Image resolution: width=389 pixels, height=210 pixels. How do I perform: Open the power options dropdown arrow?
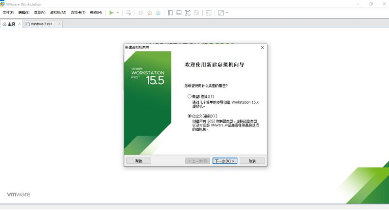[118, 13]
